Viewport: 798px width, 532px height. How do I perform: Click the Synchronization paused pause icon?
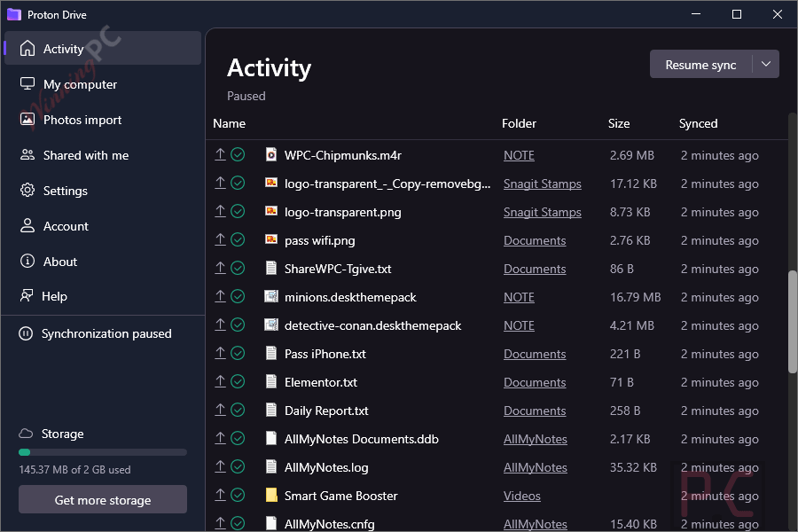[x=26, y=333]
